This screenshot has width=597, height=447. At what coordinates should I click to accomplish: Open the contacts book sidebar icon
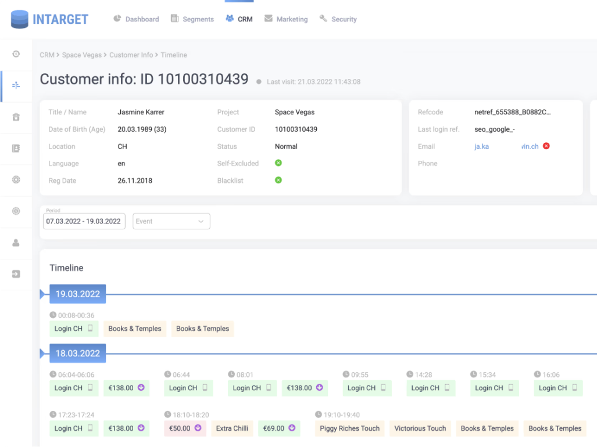pyautogui.click(x=16, y=149)
